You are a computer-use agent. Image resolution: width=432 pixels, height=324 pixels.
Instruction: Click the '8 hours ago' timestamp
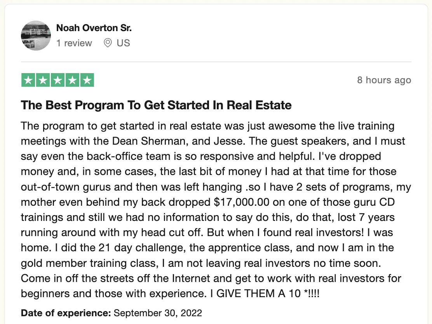tap(384, 80)
